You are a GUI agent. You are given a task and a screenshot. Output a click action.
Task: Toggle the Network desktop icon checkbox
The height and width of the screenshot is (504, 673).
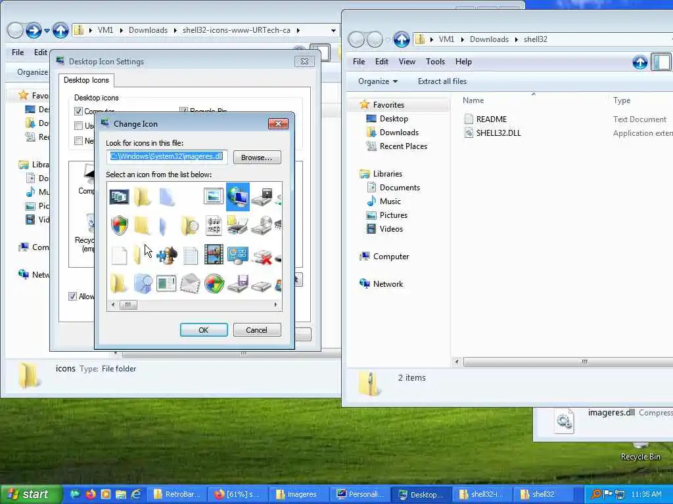click(79, 140)
